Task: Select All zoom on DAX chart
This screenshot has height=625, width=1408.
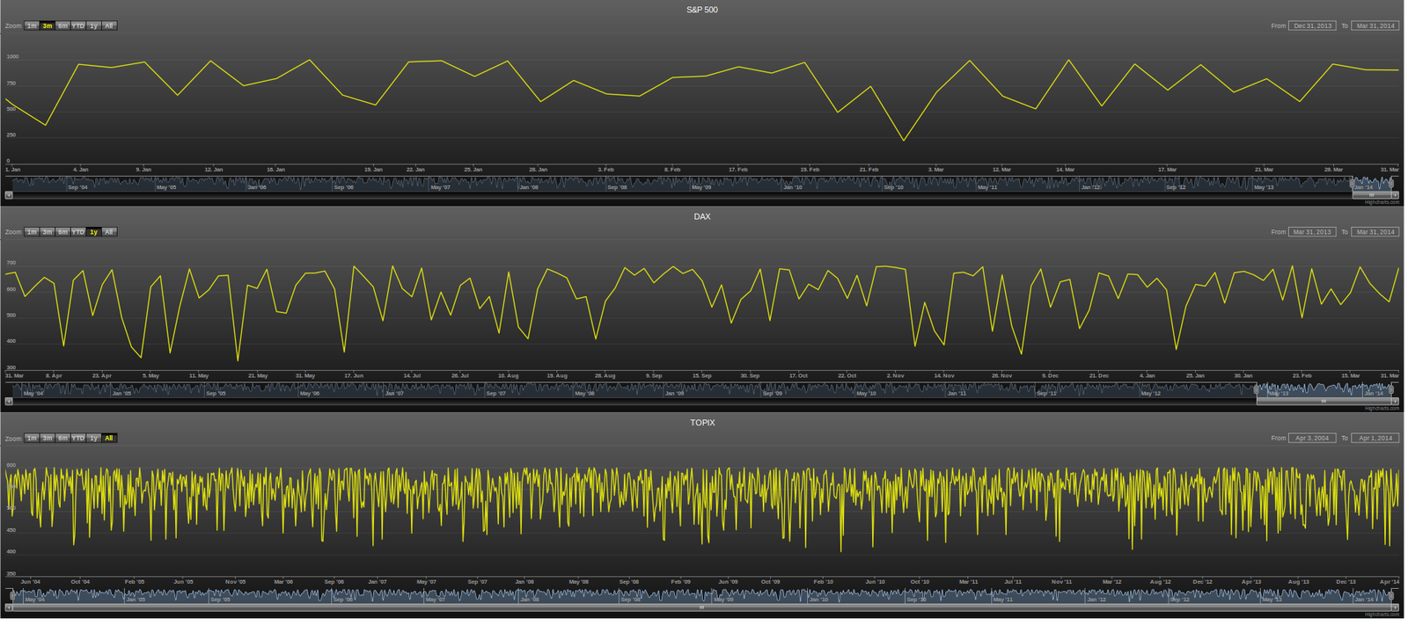Action: click(x=109, y=232)
